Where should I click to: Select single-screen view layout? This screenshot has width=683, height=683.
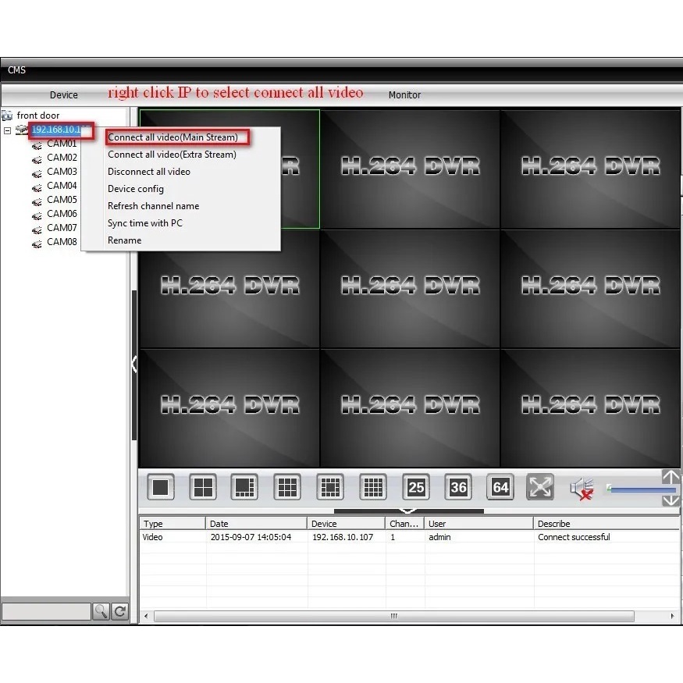click(x=160, y=486)
